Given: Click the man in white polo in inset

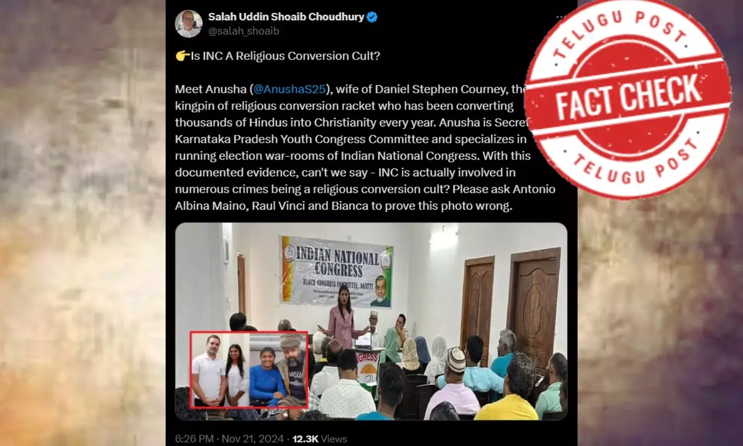Looking at the screenshot, I should 209,371.
